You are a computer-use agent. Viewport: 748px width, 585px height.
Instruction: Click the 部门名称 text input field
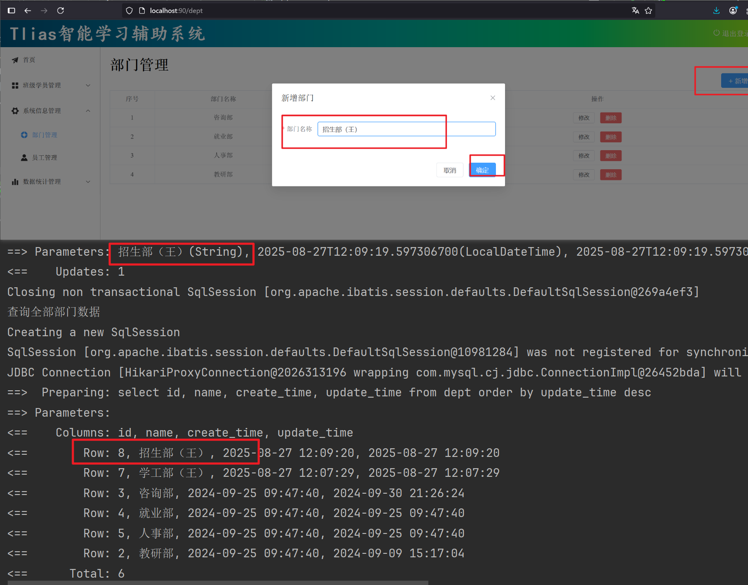point(406,129)
